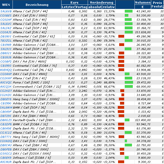Open WKN link CB1DF8

[6, 124]
